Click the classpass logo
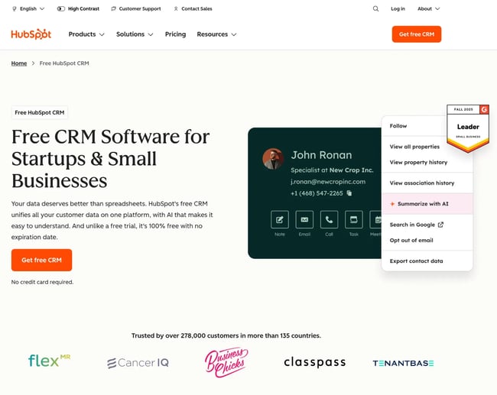Screen dimensions: 497x395 click(315, 362)
